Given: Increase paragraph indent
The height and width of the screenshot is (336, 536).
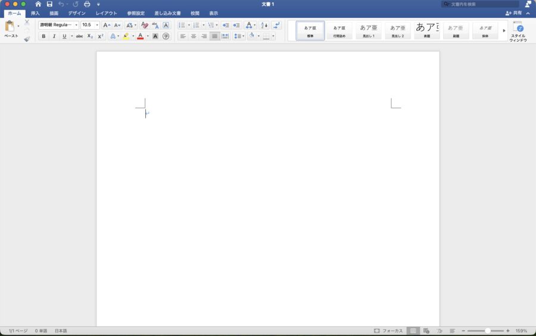Looking at the screenshot, I should [236, 25].
